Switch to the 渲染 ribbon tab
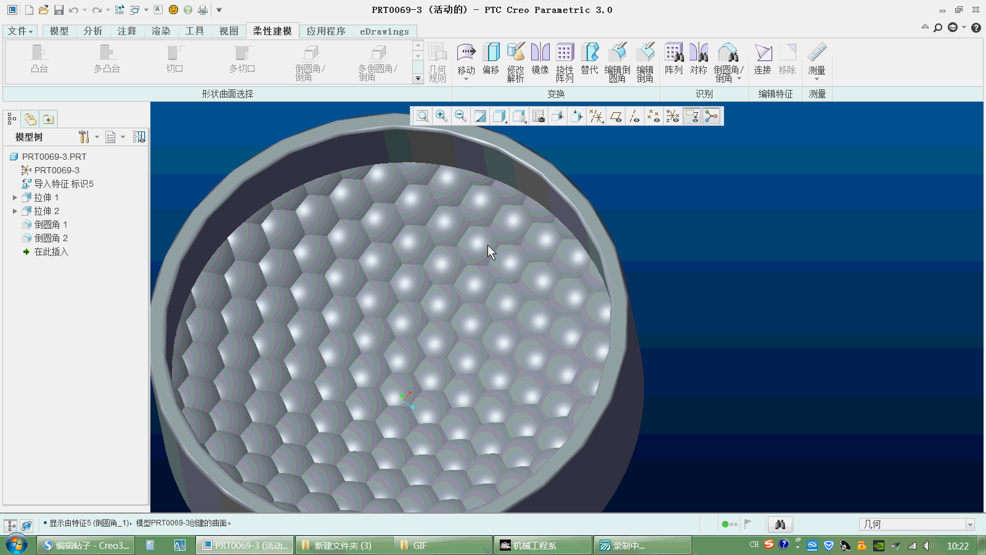986x555 pixels. click(x=161, y=31)
